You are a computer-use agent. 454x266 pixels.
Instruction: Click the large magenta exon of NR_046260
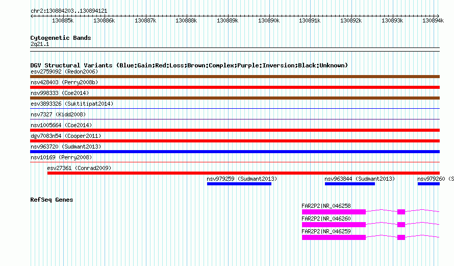(334, 225)
